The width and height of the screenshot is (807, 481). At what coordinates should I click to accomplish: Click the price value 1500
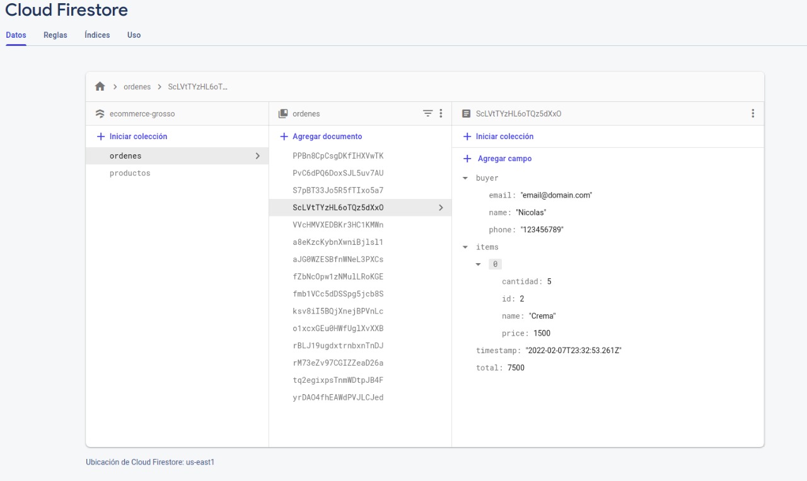pyautogui.click(x=542, y=333)
